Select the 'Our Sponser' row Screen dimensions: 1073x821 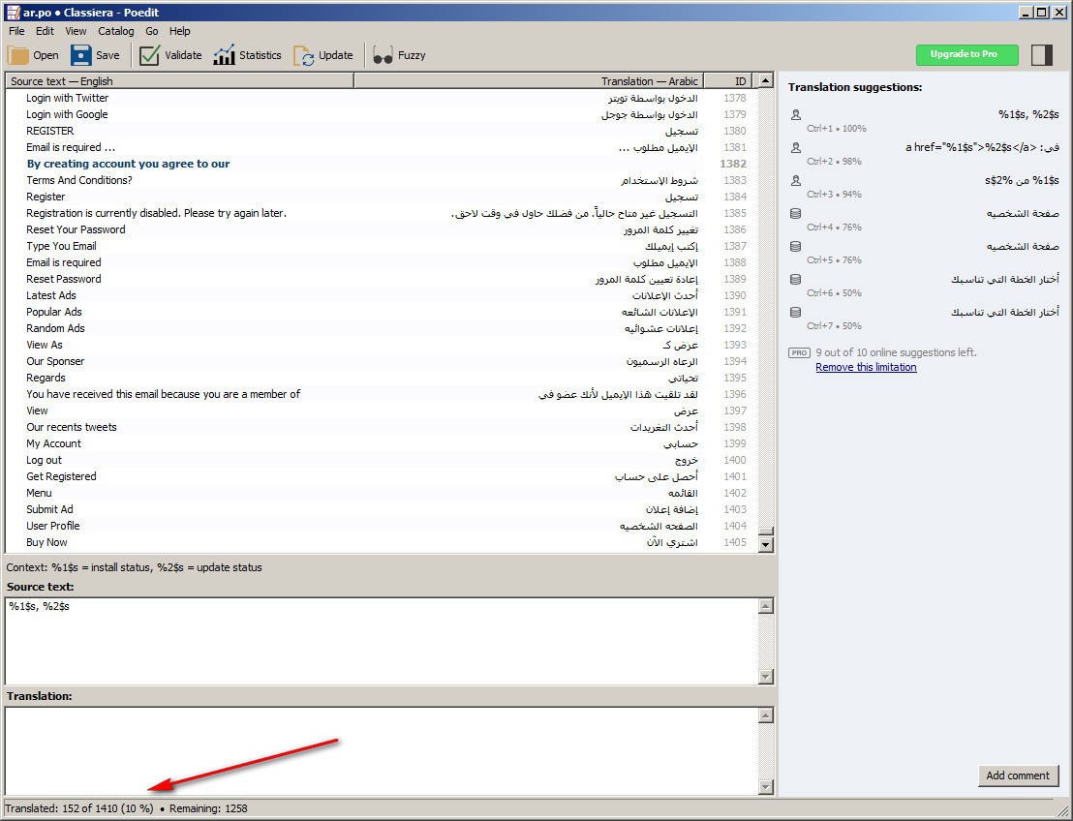pos(381,361)
